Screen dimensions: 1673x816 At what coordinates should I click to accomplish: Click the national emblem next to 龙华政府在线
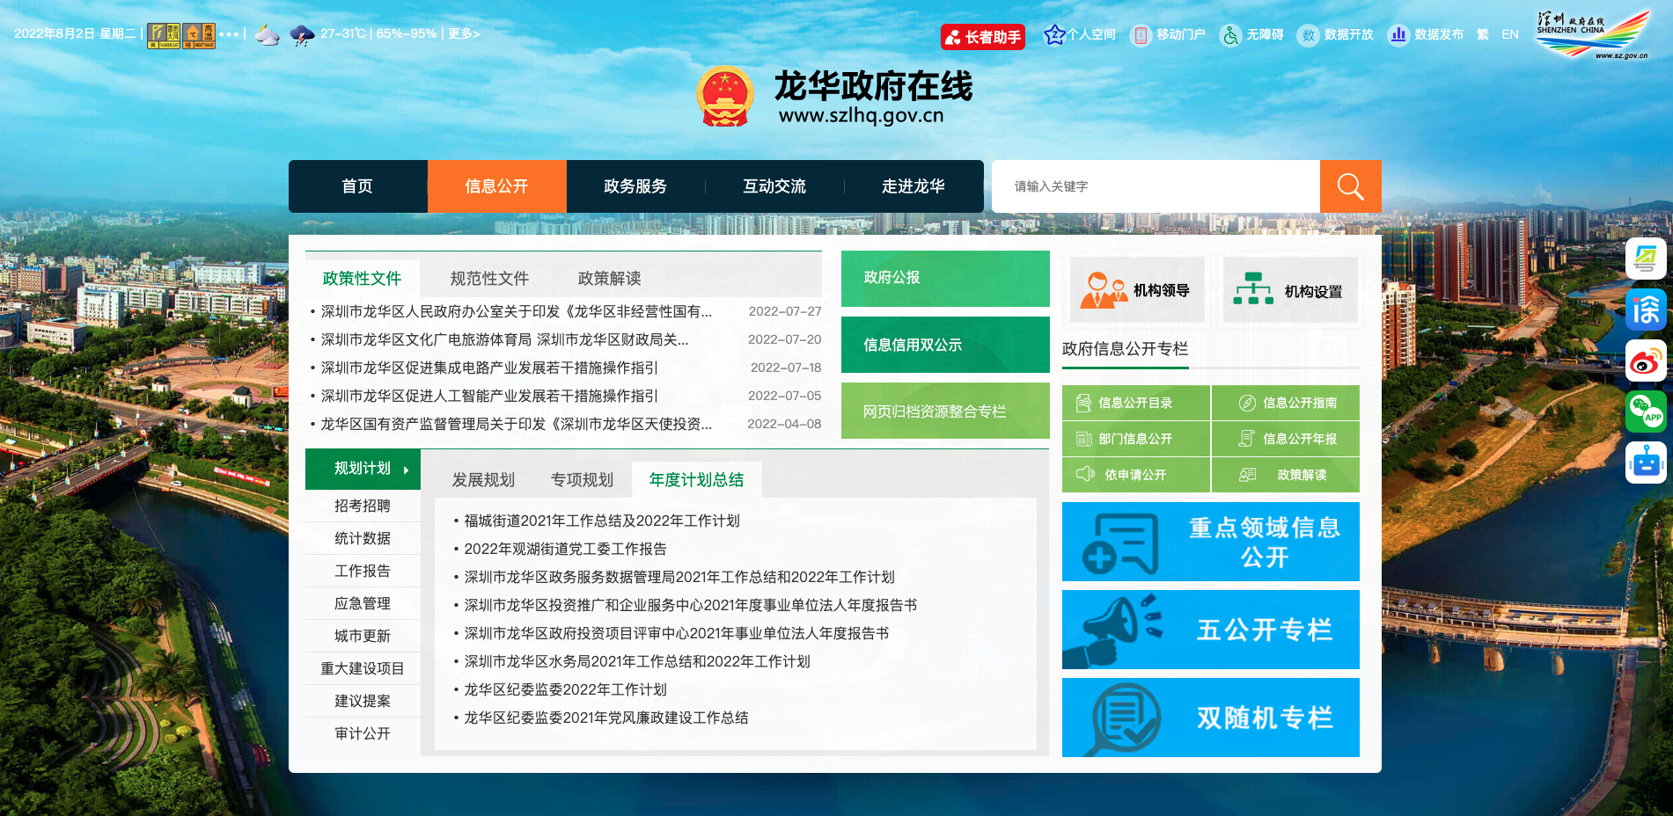[x=725, y=97]
